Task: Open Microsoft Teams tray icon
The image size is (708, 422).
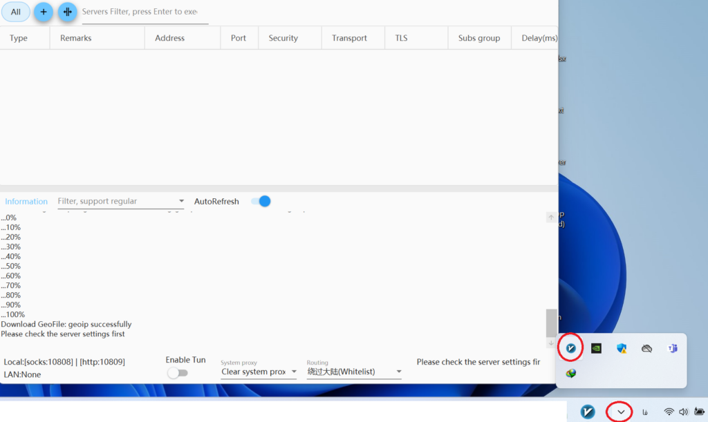Action: pos(672,348)
